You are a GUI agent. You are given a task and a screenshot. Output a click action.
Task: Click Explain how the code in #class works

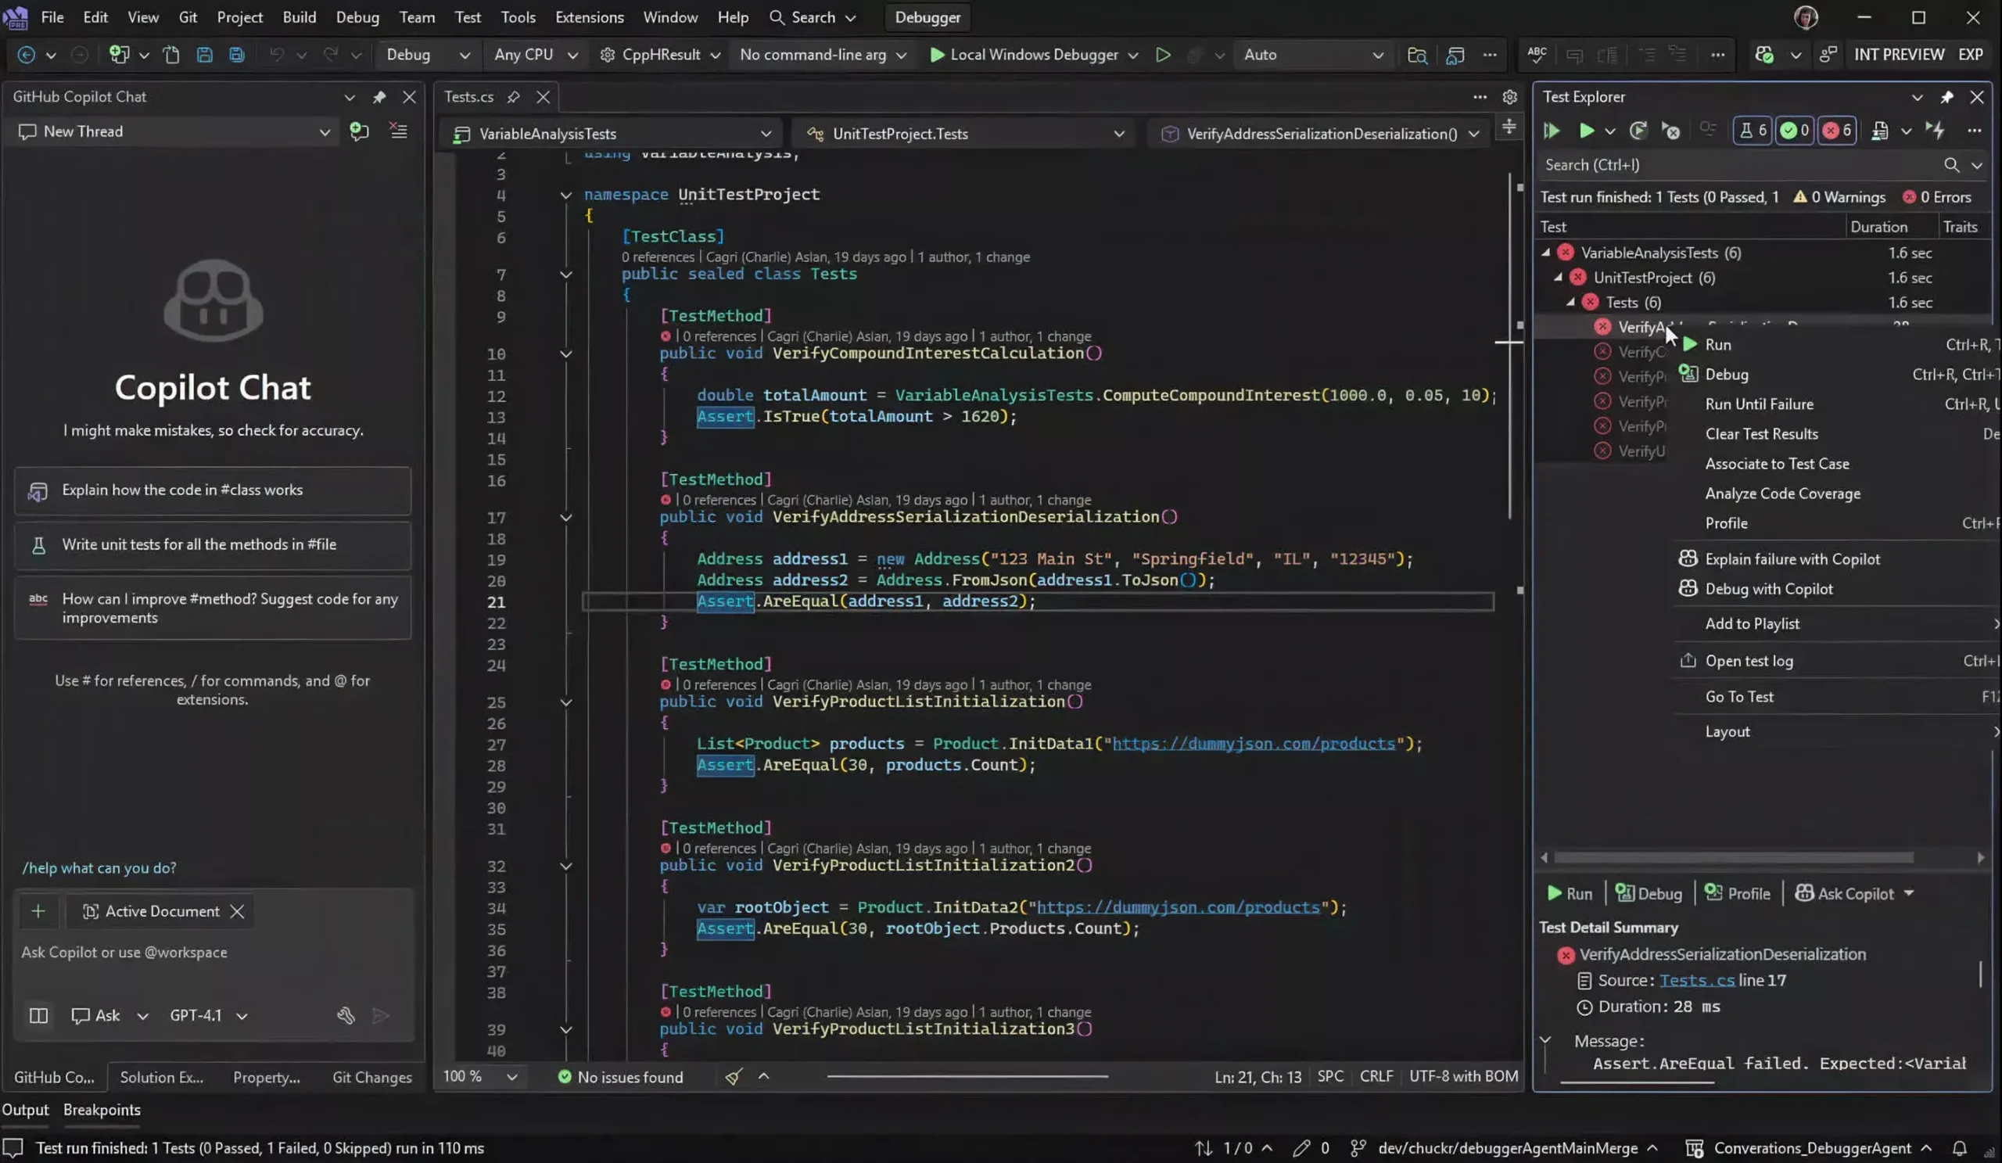[x=211, y=490]
